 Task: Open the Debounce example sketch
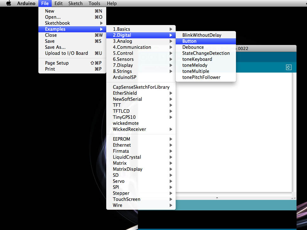(x=206, y=47)
